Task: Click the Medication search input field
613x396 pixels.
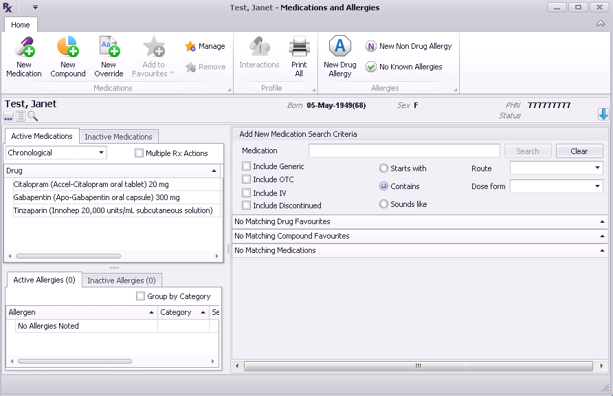Action: pyautogui.click(x=404, y=151)
